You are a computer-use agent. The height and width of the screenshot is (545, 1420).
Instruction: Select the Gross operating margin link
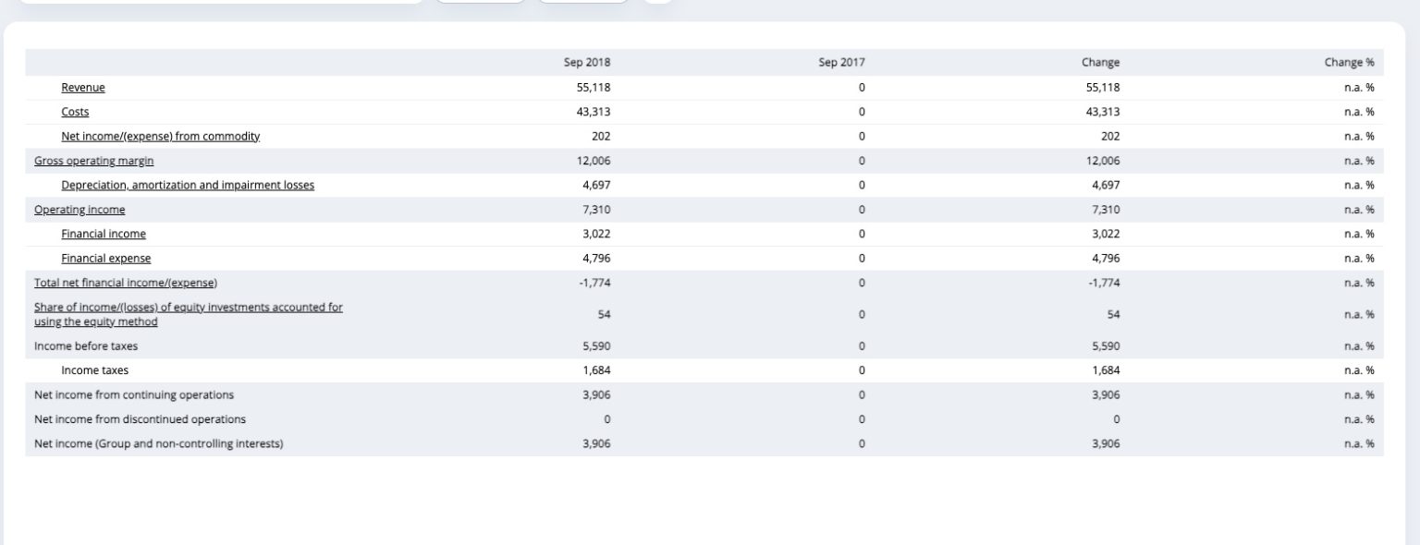click(x=94, y=161)
